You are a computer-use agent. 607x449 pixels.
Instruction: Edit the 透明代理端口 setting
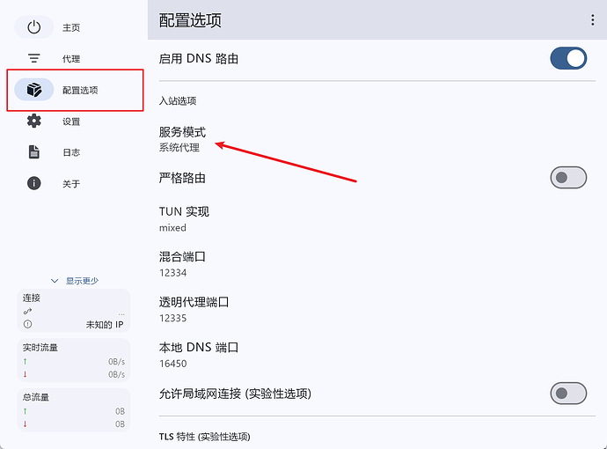[194, 309]
